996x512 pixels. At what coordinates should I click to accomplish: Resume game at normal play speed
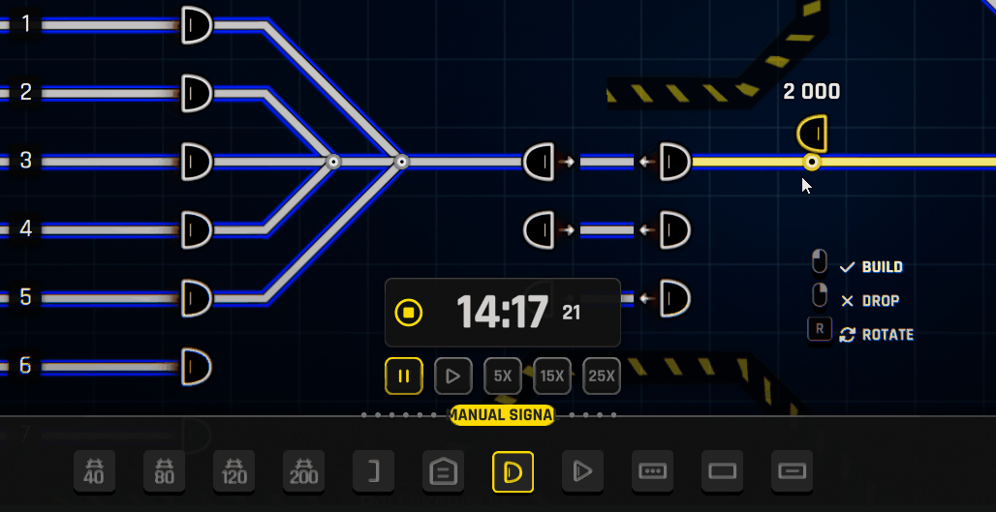[453, 376]
